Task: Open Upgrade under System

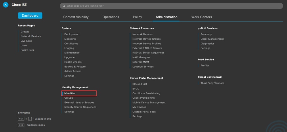Action: coord(69,57)
